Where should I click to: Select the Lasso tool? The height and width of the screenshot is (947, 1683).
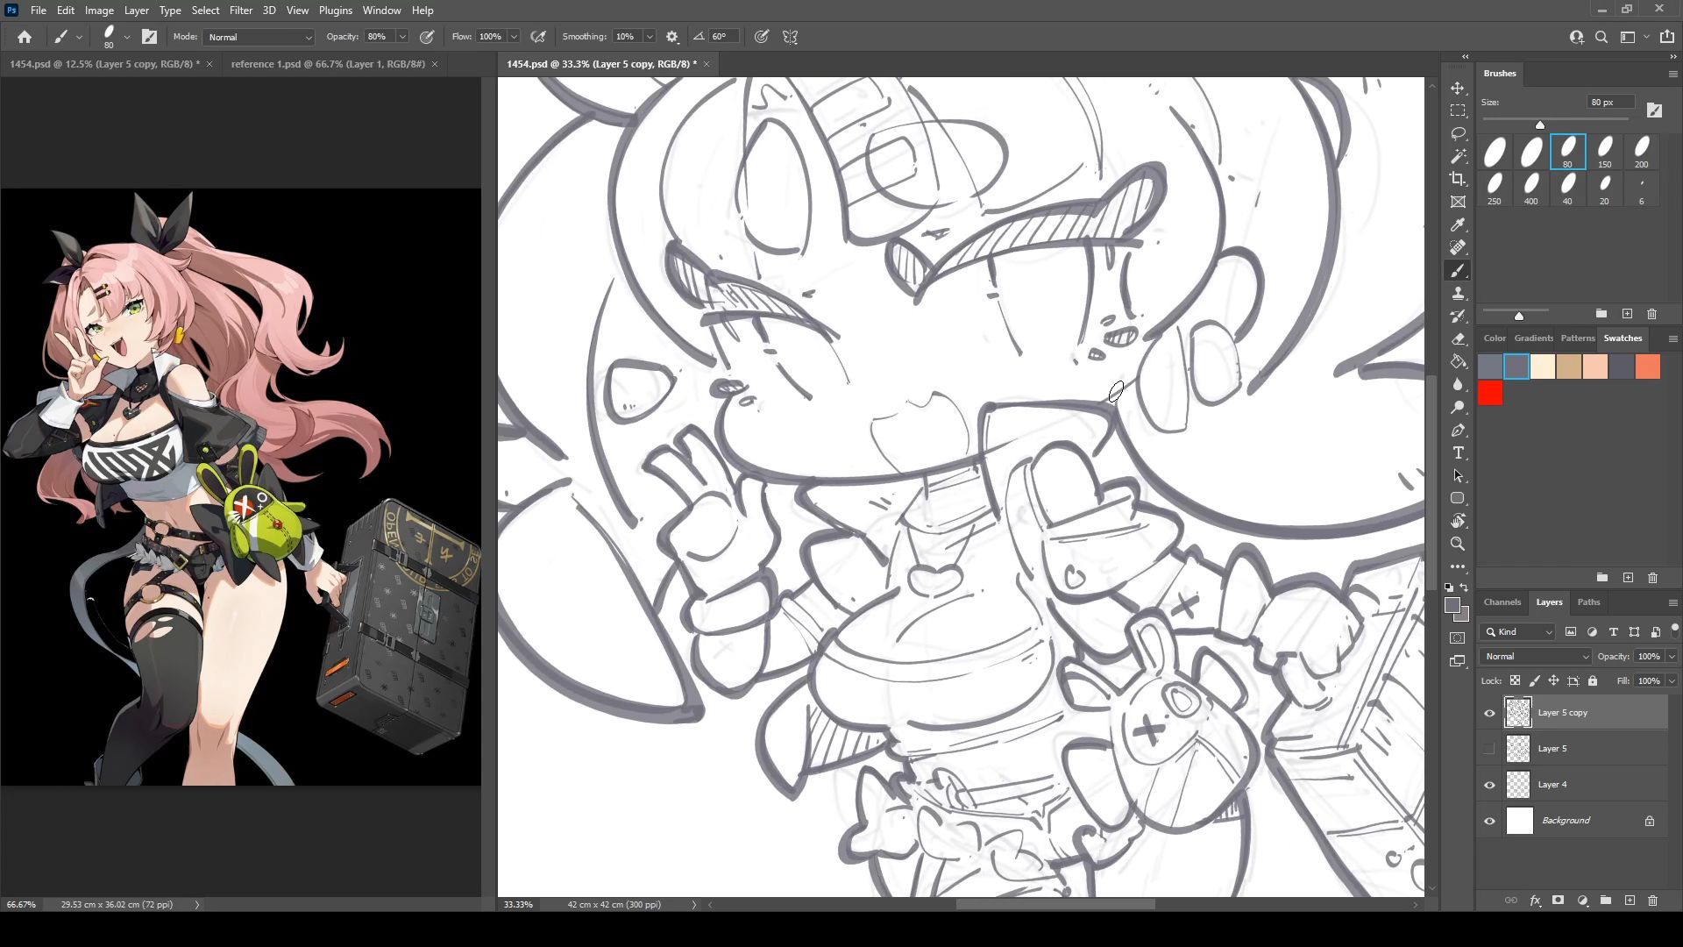[1458, 133]
